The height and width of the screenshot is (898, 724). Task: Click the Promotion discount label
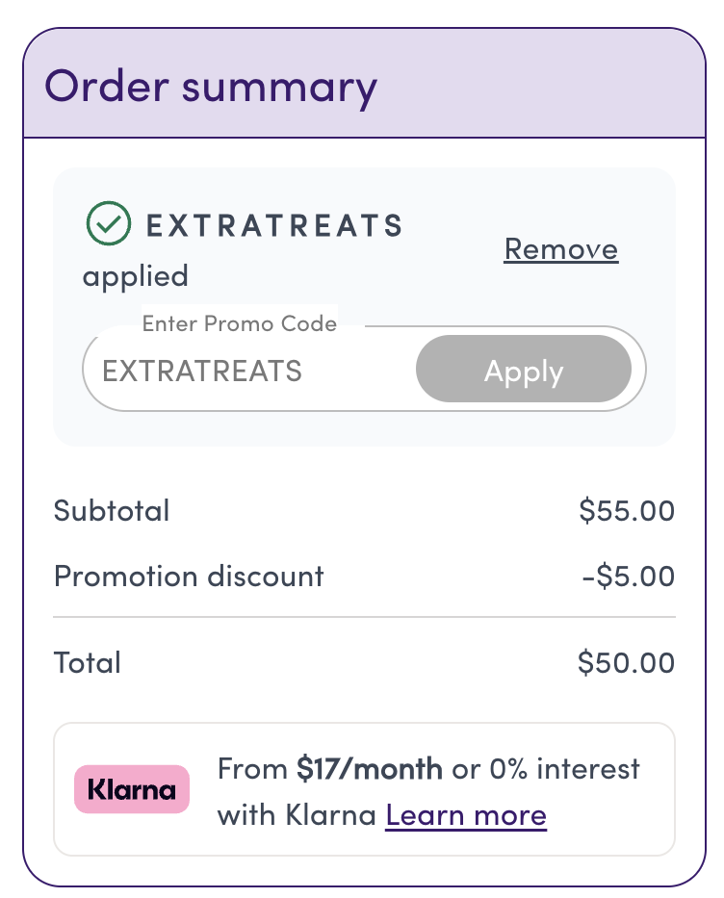click(x=189, y=577)
